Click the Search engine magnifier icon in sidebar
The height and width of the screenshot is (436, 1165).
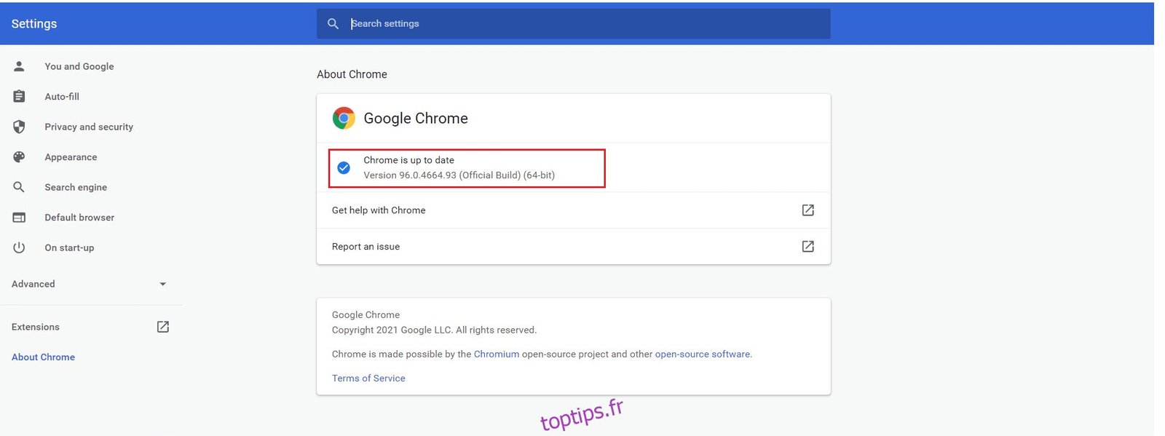19,187
